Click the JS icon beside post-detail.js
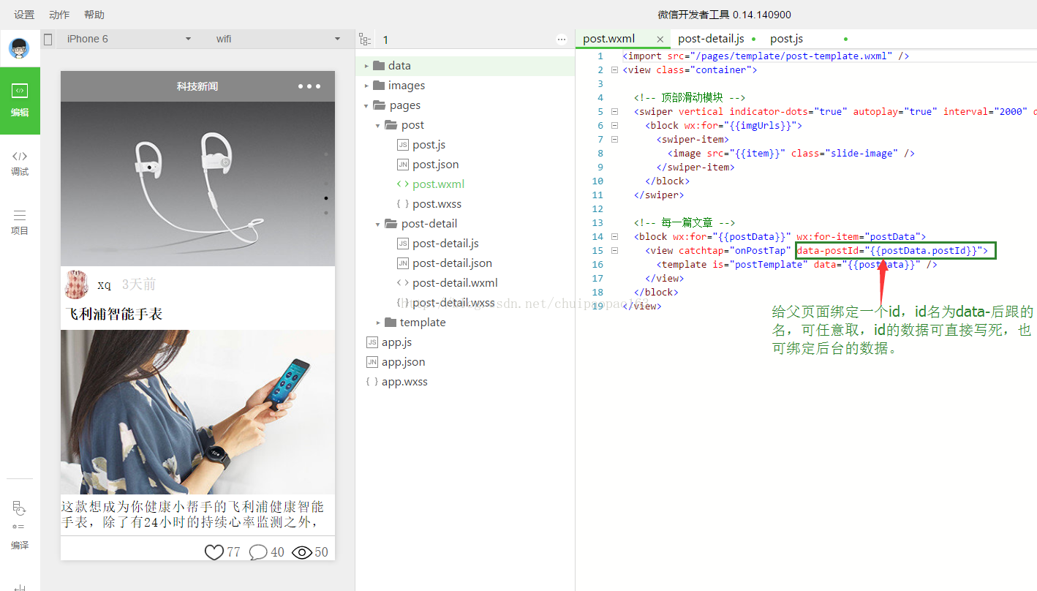 point(403,244)
